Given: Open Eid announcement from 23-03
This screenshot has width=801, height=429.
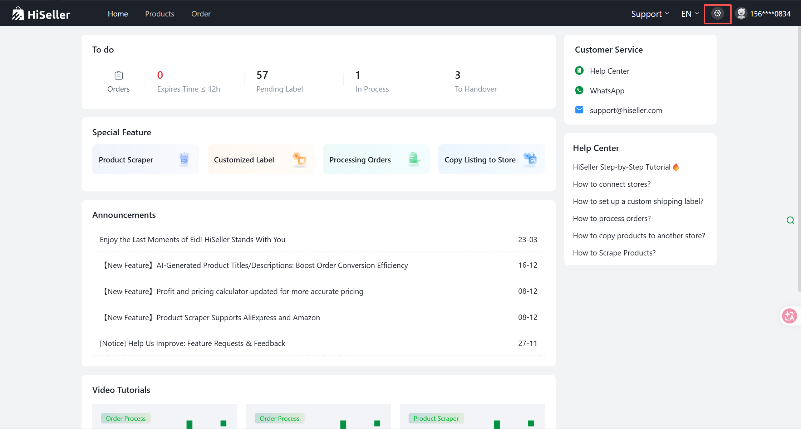Looking at the screenshot, I should [192, 240].
